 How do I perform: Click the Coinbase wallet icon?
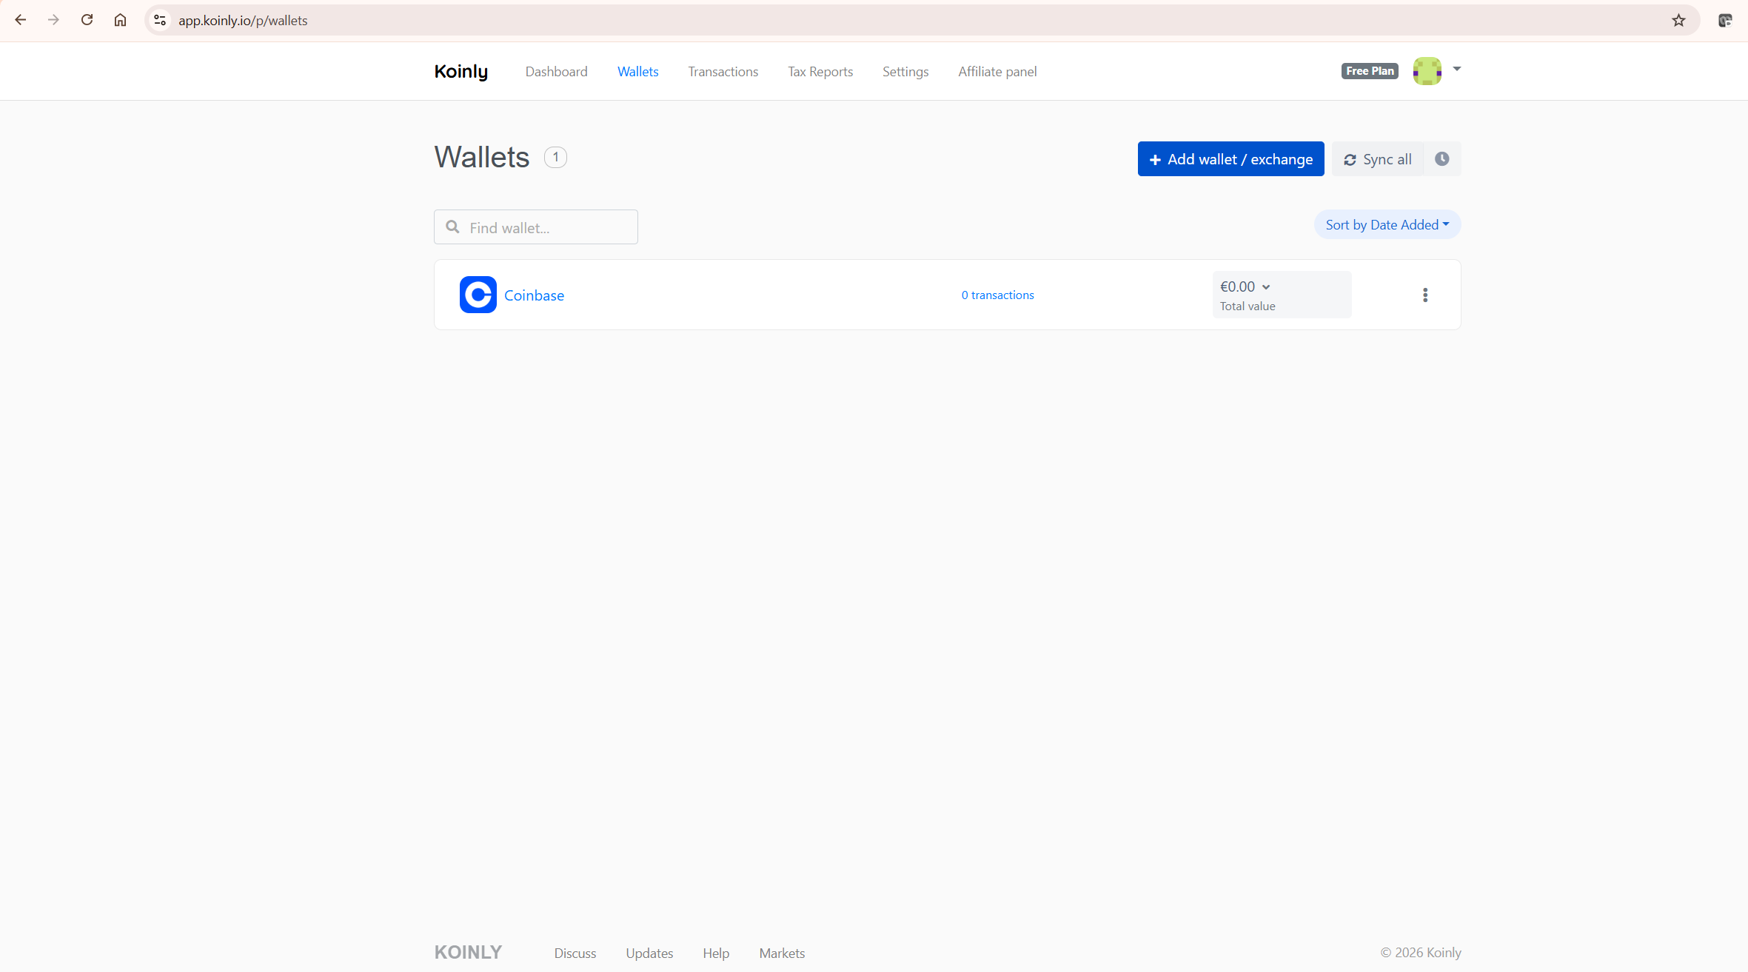pyautogui.click(x=478, y=295)
